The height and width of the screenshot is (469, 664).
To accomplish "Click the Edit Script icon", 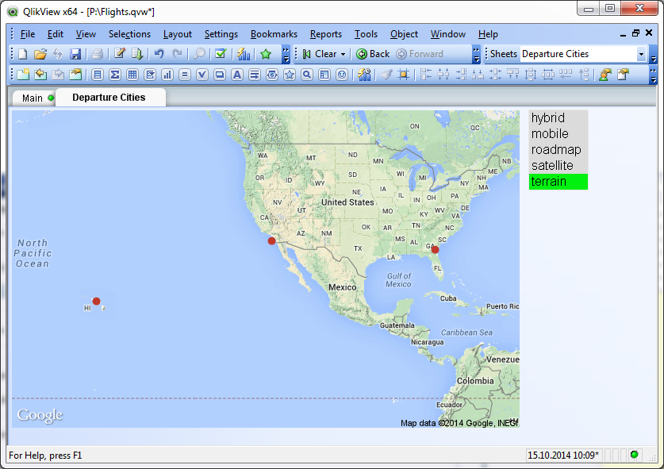I will 119,54.
